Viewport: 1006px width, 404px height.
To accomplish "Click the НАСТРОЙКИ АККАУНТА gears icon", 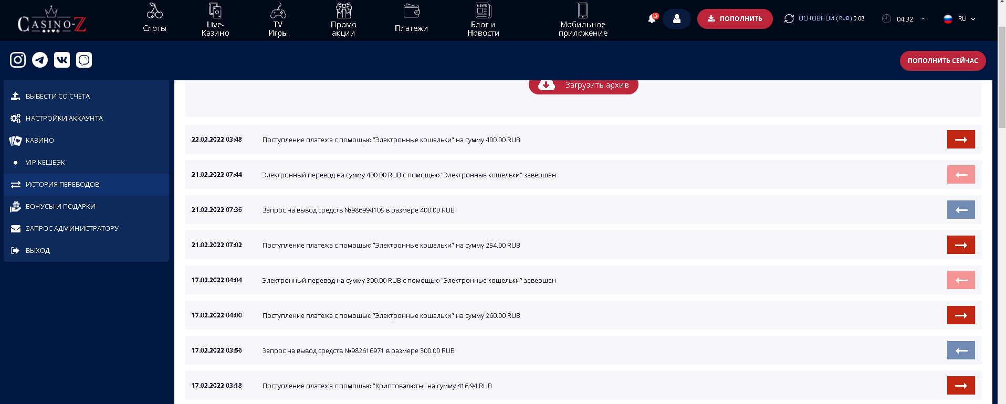I will click(16, 118).
